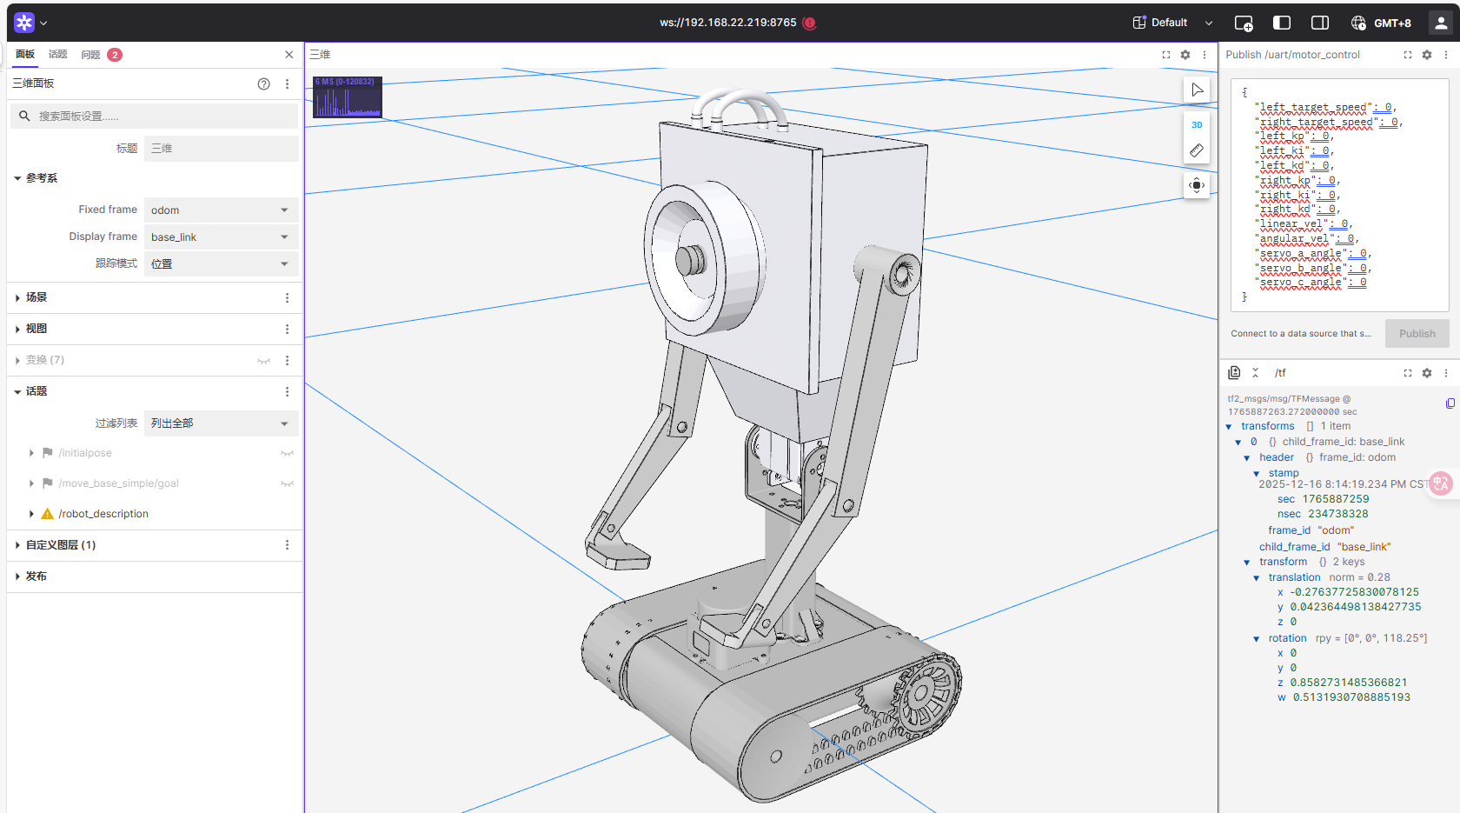The image size is (1460, 813).
Task: Open 自定义图层 options menu
Action: click(x=288, y=545)
